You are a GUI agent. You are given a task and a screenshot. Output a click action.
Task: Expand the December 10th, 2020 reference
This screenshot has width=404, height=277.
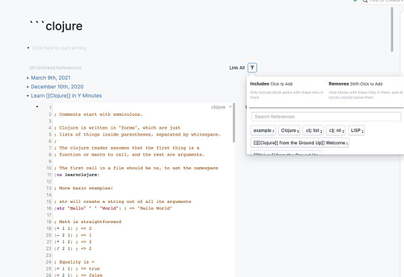tap(28, 87)
